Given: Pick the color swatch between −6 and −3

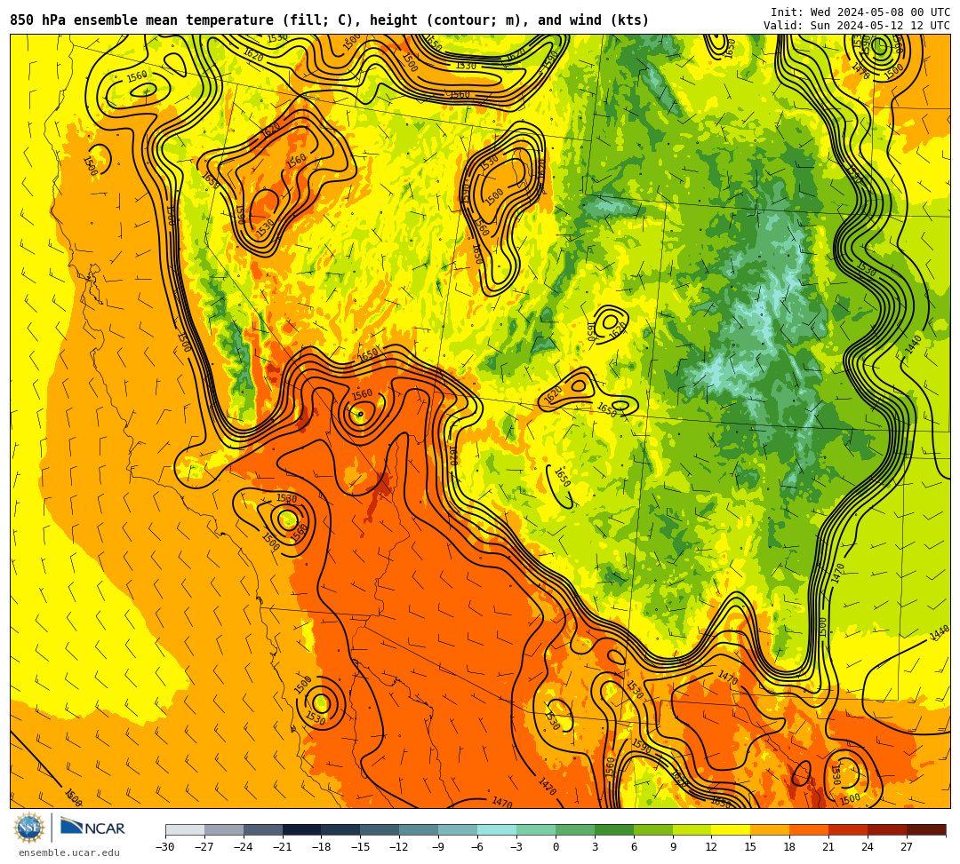Looking at the screenshot, I should click(497, 829).
